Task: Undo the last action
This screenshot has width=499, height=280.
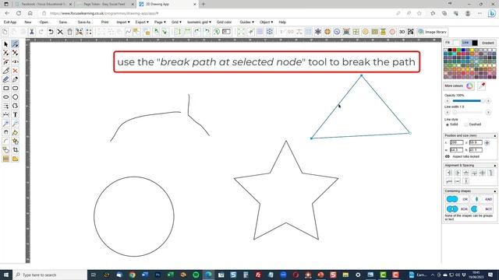Action: point(51,32)
